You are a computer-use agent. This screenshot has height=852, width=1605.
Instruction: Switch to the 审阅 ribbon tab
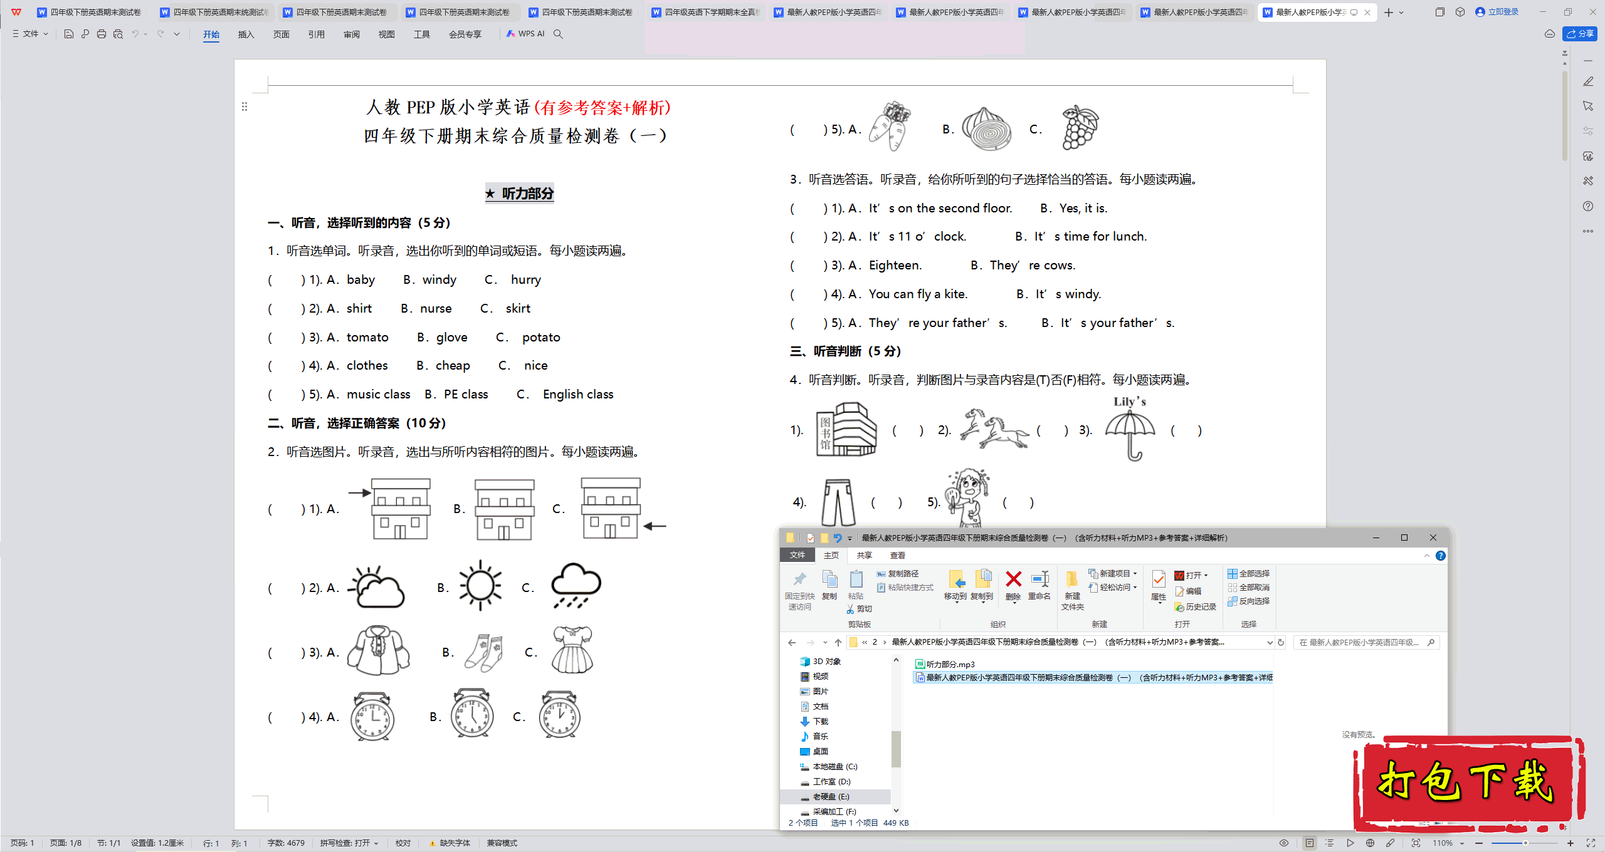[351, 34]
